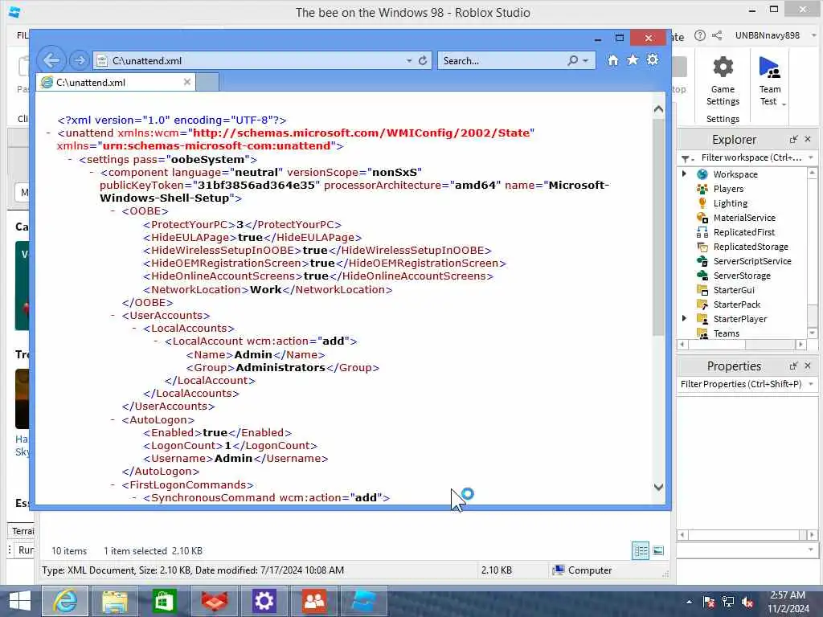
Task: Close the Properties panel
Action: click(808, 366)
